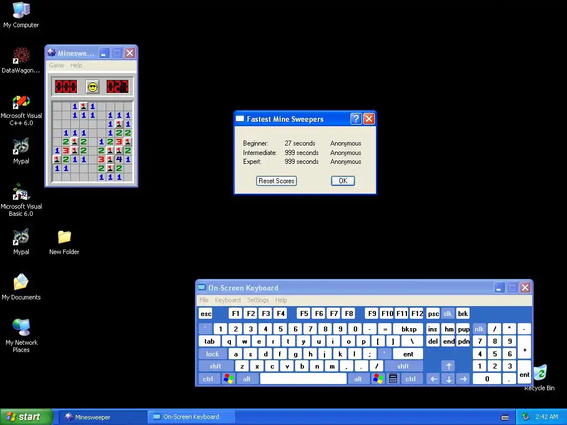The height and width of the screenshot is (425, 567).
Task: Click the numpad 0 key
Action: (487, 379)
